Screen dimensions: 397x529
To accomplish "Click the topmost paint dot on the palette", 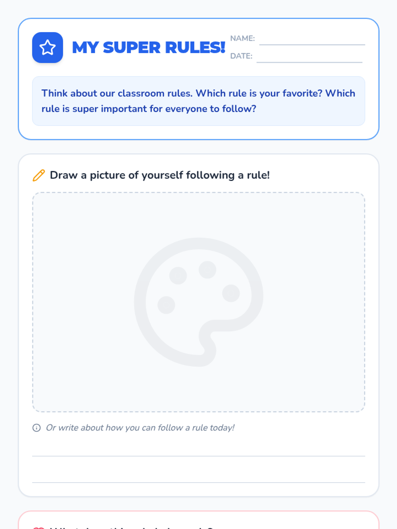I will point(207,269).
